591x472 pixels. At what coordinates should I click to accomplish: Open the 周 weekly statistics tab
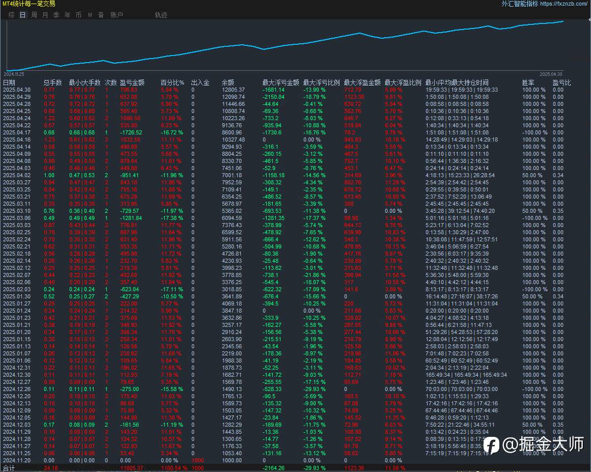point(34,15)
